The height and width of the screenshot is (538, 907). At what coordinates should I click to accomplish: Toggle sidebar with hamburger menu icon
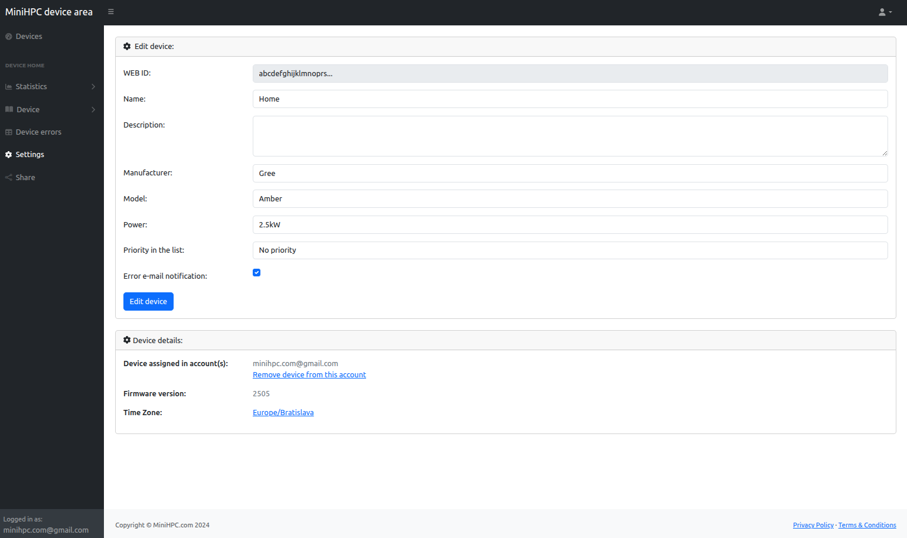pos(110,12)
